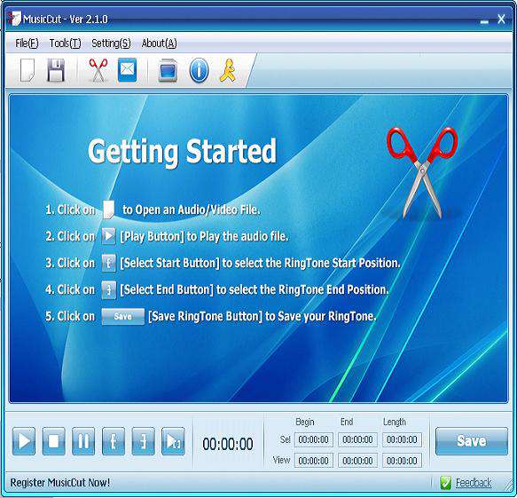517x498 pixels.
Task: Click the new file icon in toolbar
Action: click(27, 70)
